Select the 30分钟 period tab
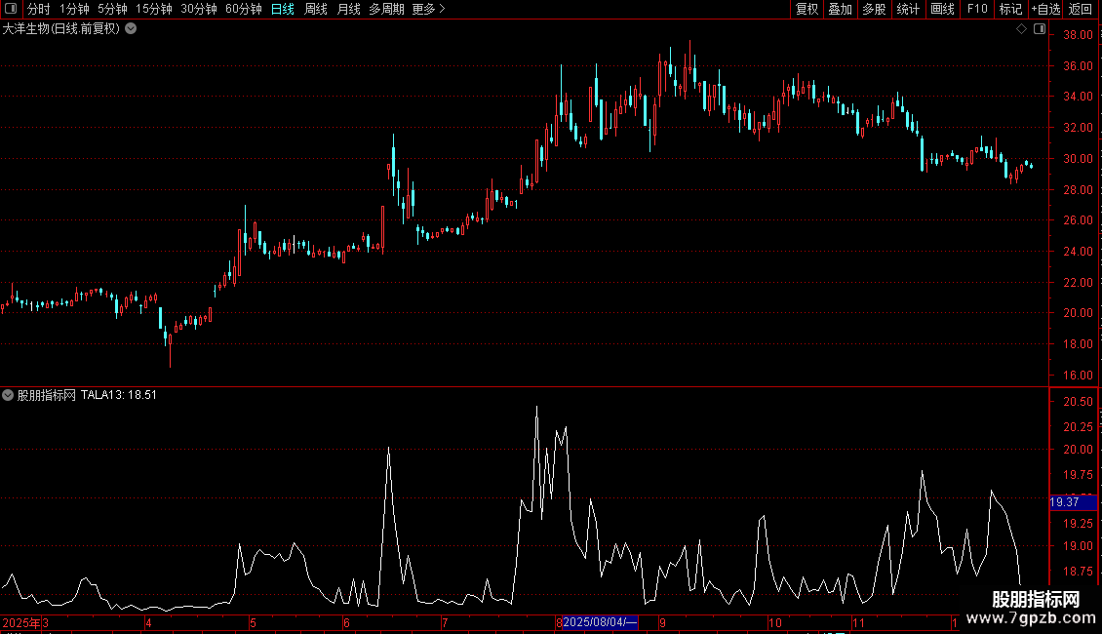Image resolution: width=1102 pixels, height=634 pixels. (x=199, y=9)
